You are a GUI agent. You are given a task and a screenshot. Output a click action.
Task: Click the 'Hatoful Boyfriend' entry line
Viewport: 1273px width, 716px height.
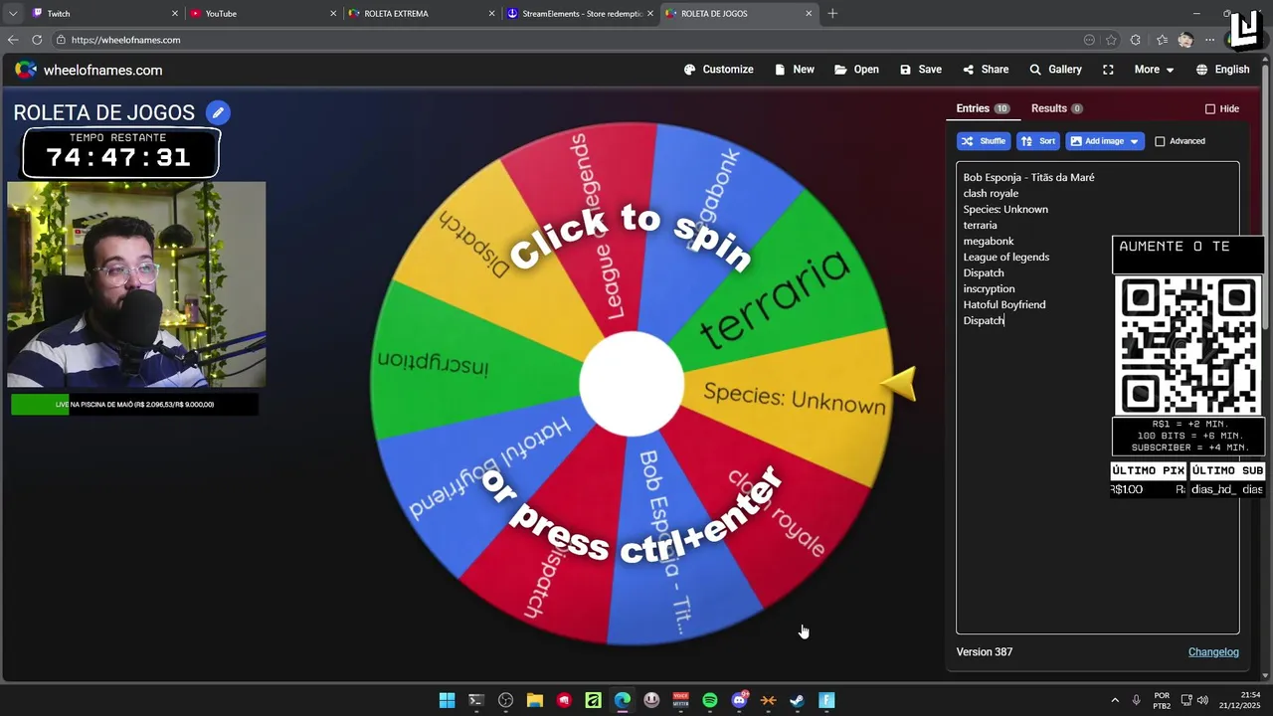click(1004, 304)
